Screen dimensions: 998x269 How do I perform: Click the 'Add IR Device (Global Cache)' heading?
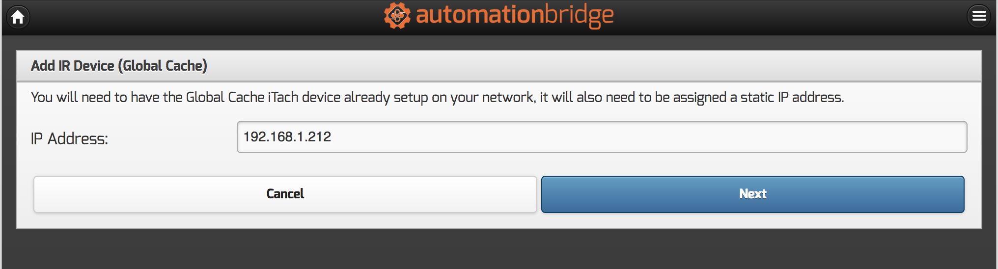(x=119, y=66)
